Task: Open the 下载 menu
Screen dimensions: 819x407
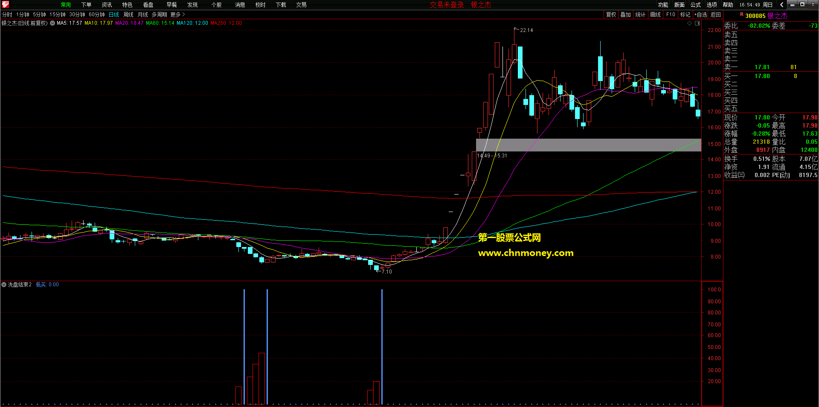Action: click(x=281, y=5)
